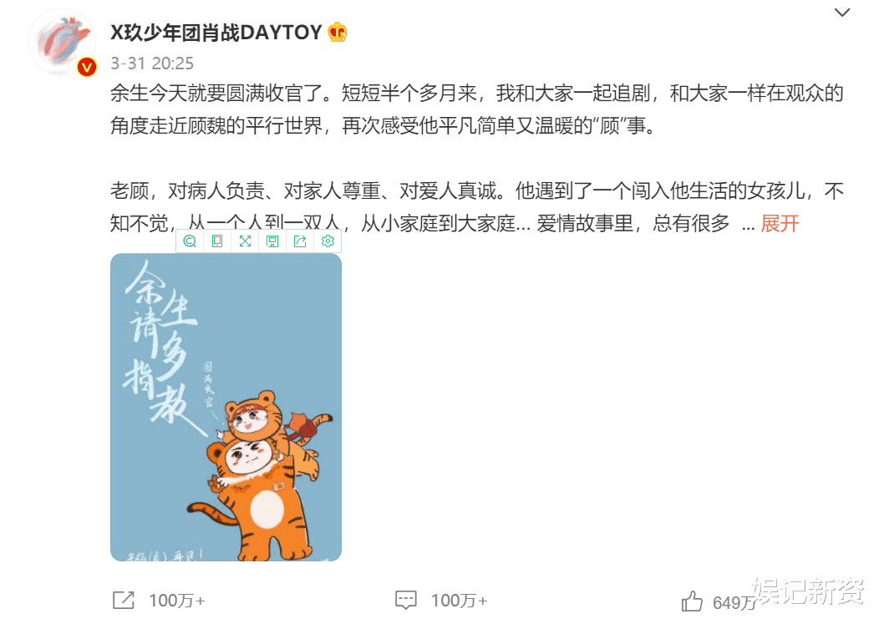This screenshot has width=879, height=624.
Task: Click the save image floppy icon
Action: click(x=272, y=241)
